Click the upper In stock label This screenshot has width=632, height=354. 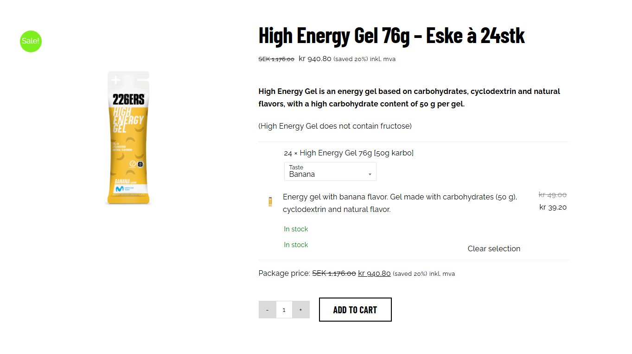296,229
